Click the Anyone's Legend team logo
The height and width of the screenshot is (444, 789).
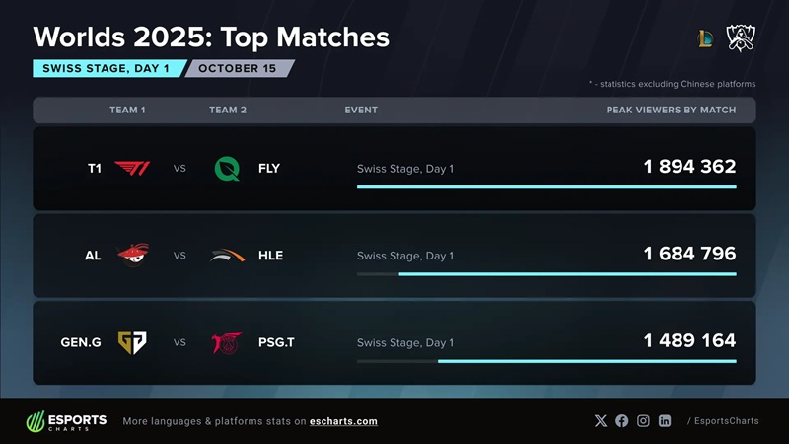pos(132,255)
